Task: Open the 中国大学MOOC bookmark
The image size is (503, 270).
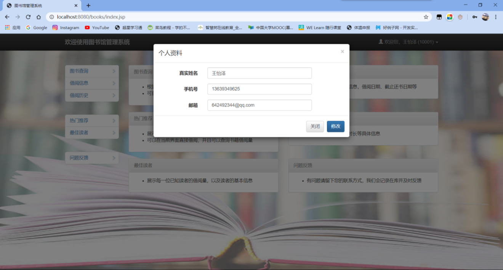Action: pos(271,27)
